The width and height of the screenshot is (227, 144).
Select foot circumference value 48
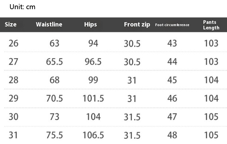[172, 135]
